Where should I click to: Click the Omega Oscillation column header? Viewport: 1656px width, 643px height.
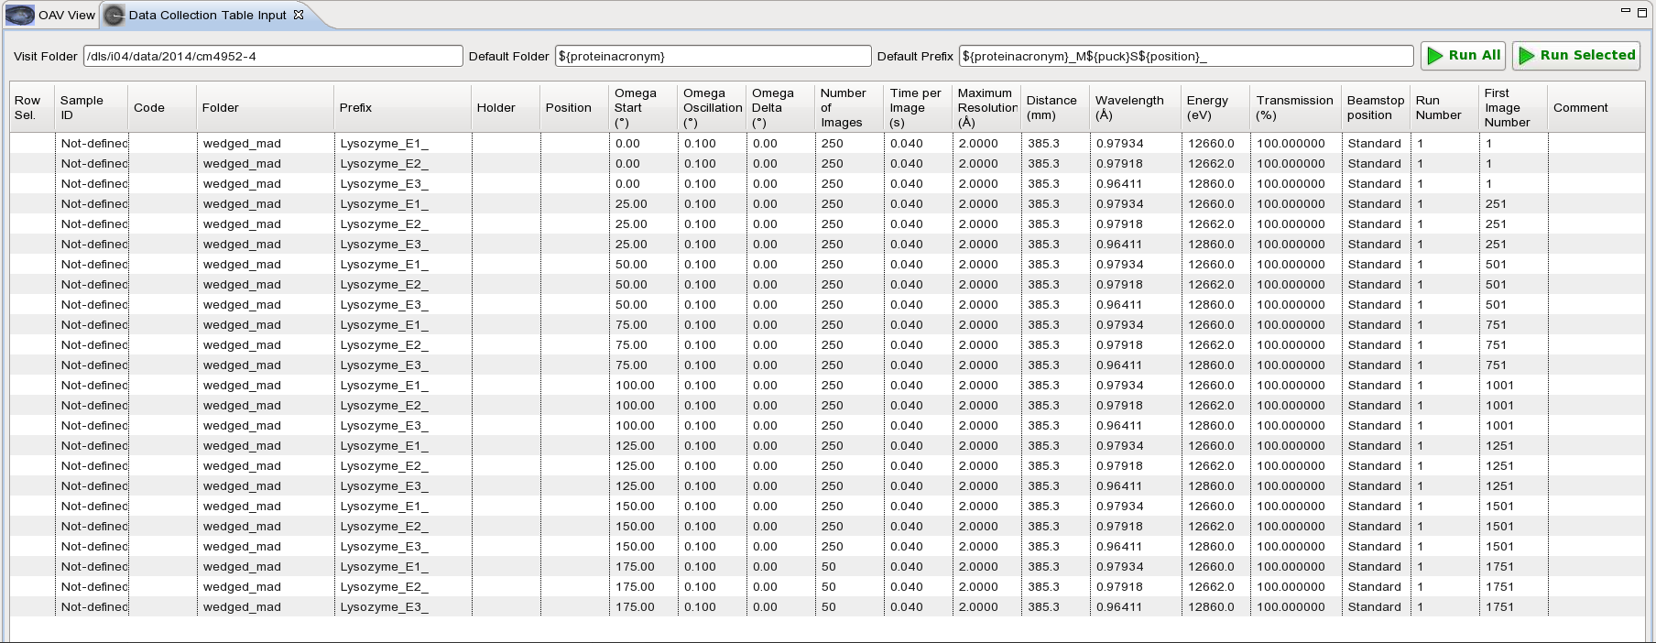[x=712, y=108]
